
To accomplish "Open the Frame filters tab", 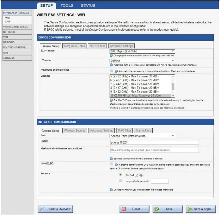I will pos(143,131).
